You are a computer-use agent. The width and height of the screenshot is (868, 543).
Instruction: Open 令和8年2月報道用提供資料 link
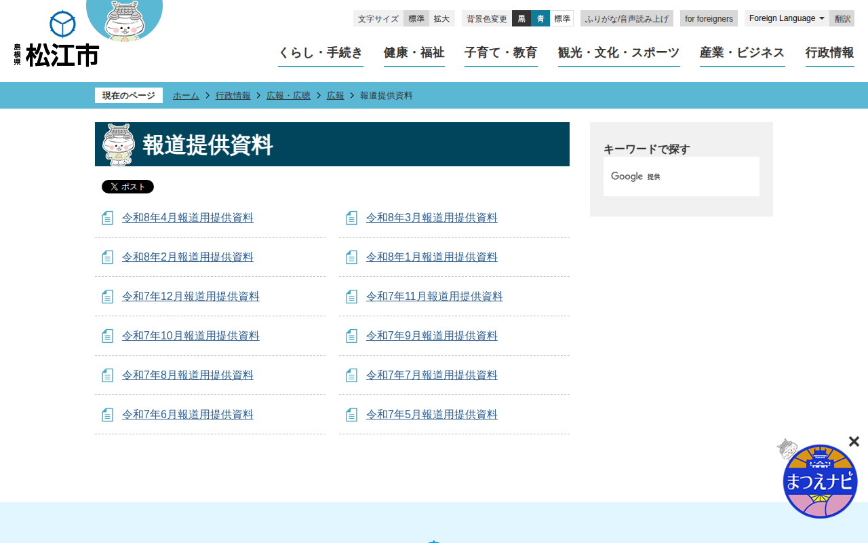[x=188, y=257]
